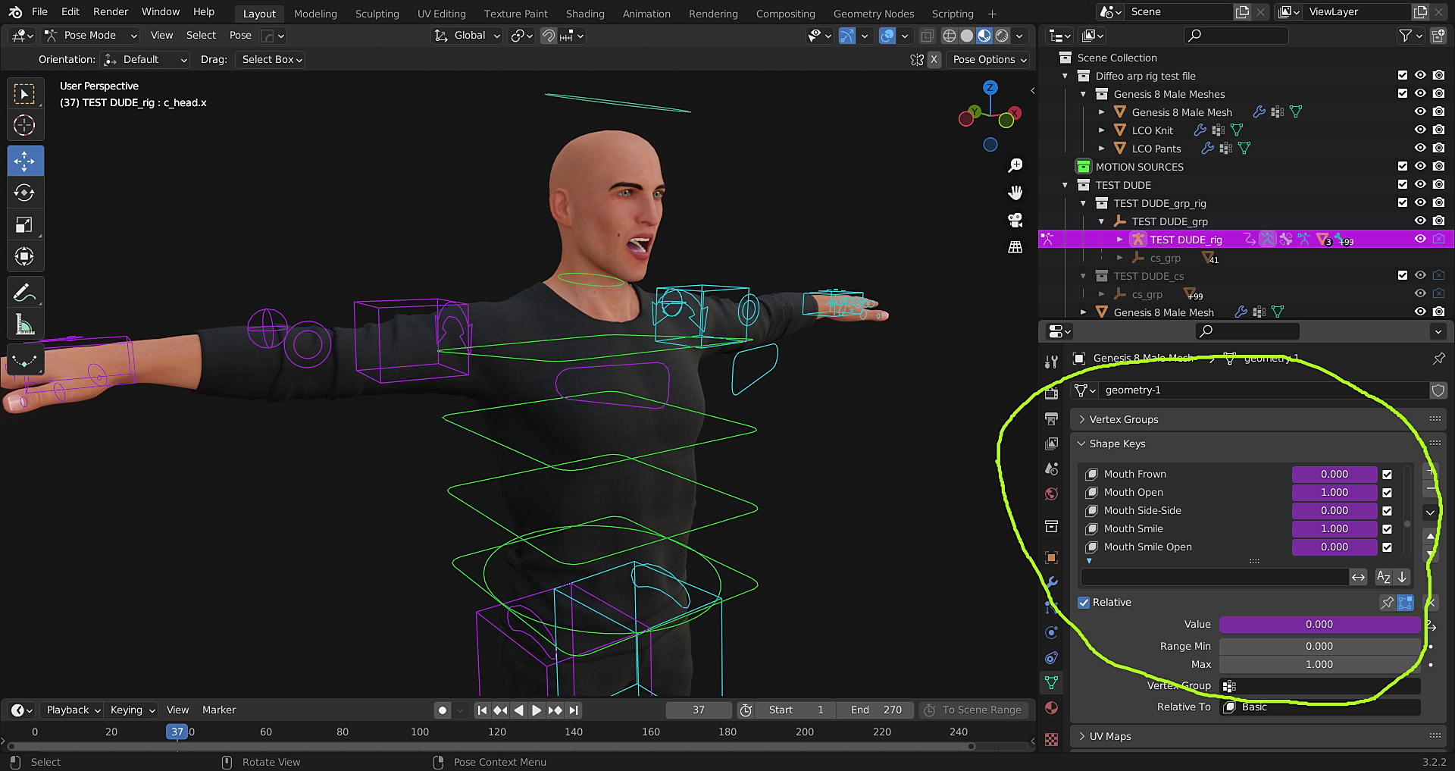Open the Pose Mode dropdown
Screen dimensions: 1455x771
click(90, 36)
